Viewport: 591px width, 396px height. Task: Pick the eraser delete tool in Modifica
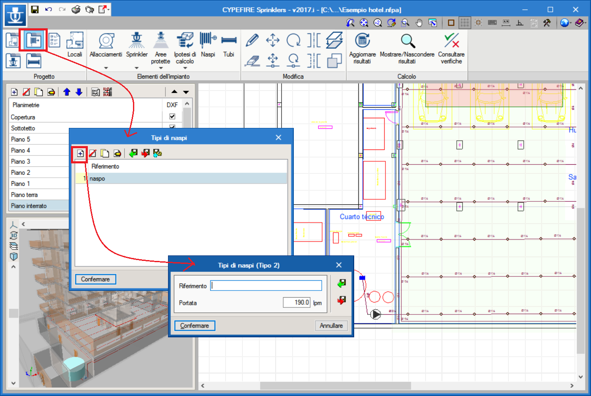coord(252,61)
